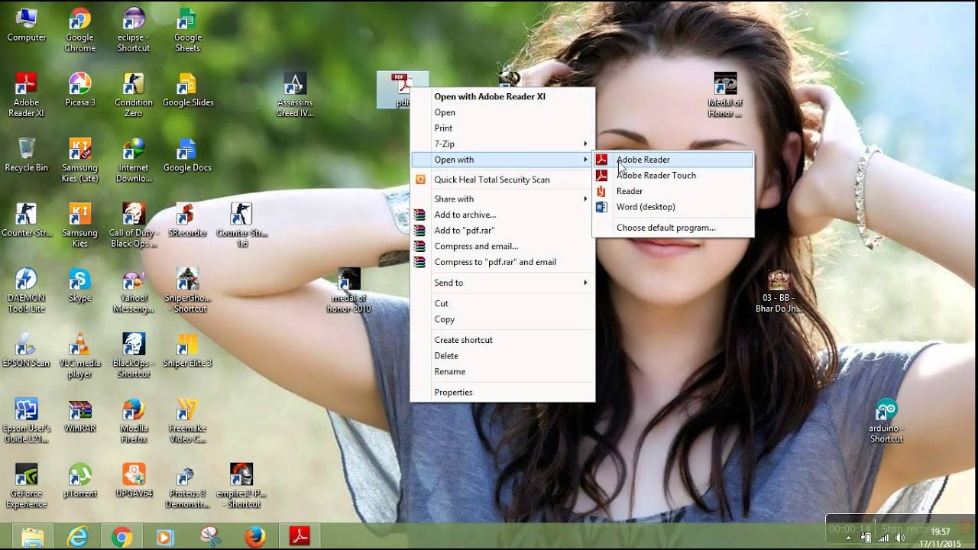
Task: Select Compress to "pdf.rar" and email
Action: [503, 262]
